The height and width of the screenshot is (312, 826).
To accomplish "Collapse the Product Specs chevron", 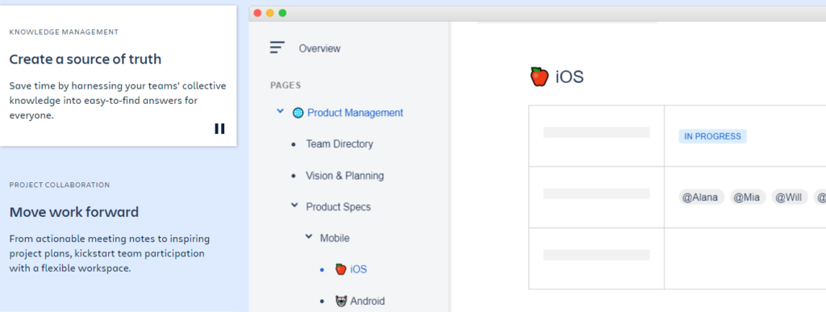I will click(294, 206).
